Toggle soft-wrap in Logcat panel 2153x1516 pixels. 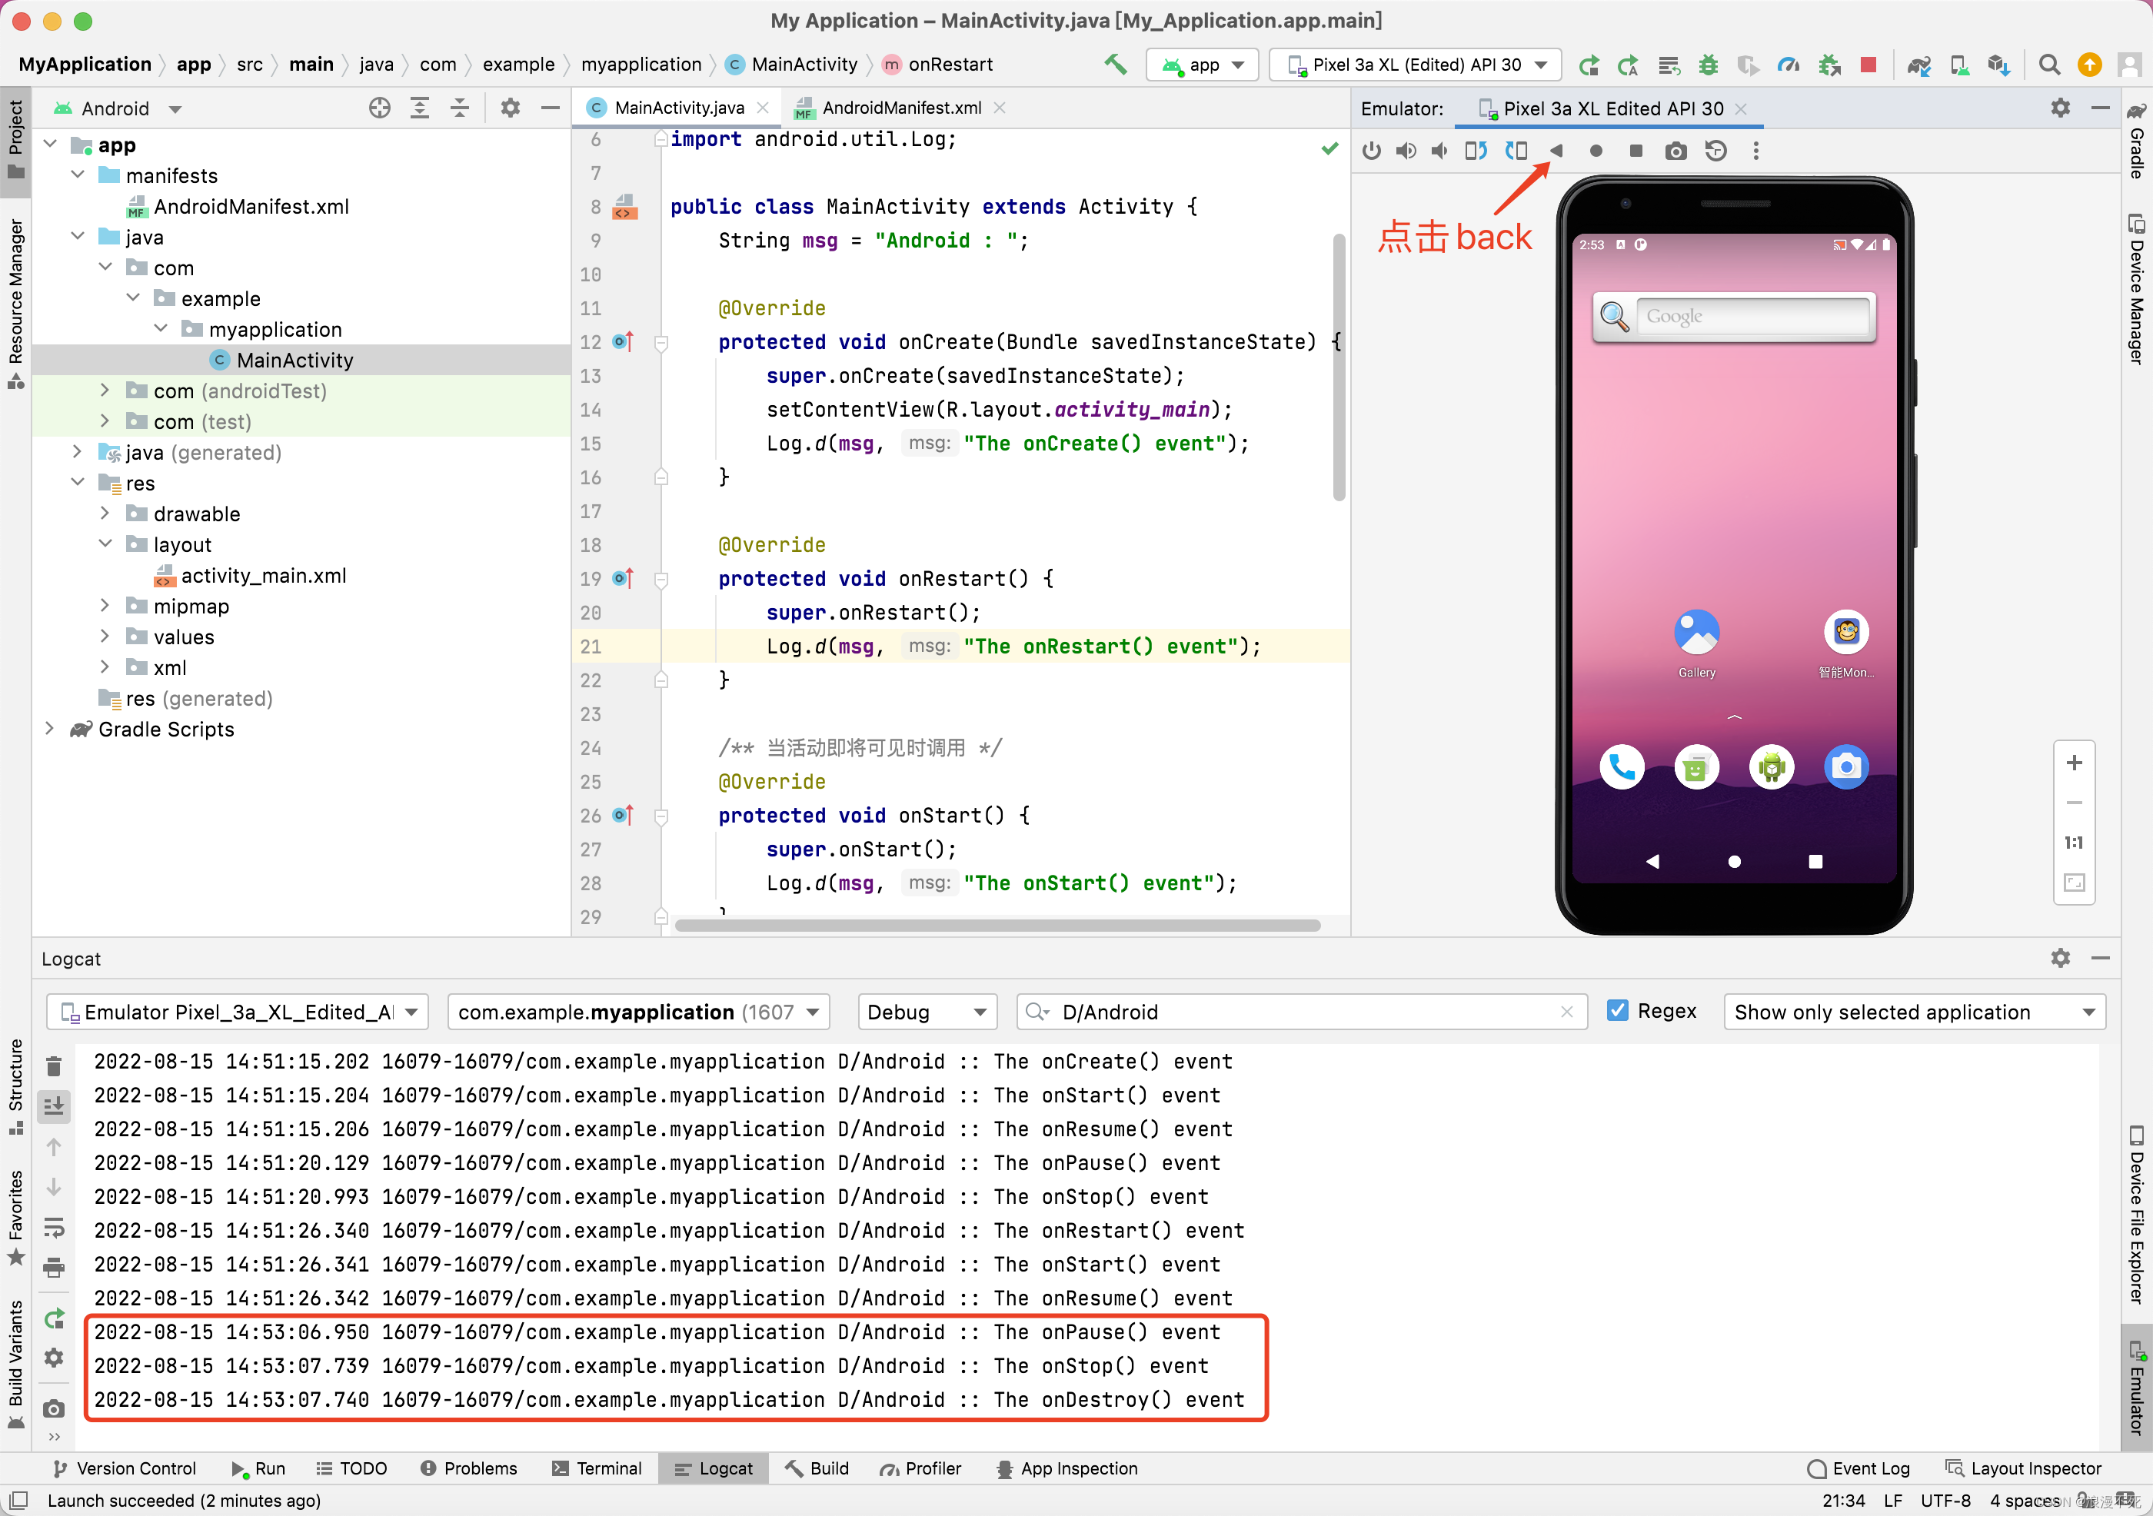54,1227
